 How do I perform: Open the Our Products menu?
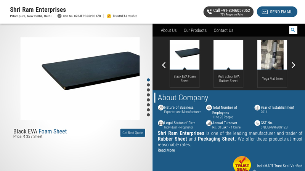(x=195, y=30)
